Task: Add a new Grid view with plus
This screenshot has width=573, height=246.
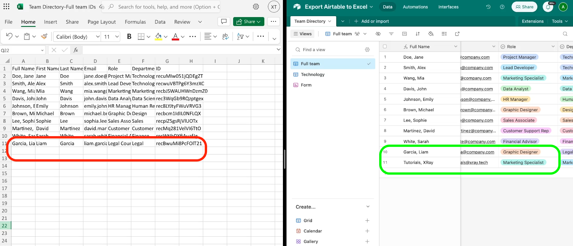Action: coord(367,221)
